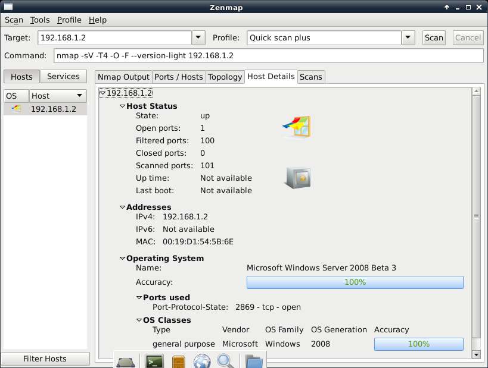Select the Hosts toggle button
The width and height of the screenshot is (488, 368).
tap(21, 77)
